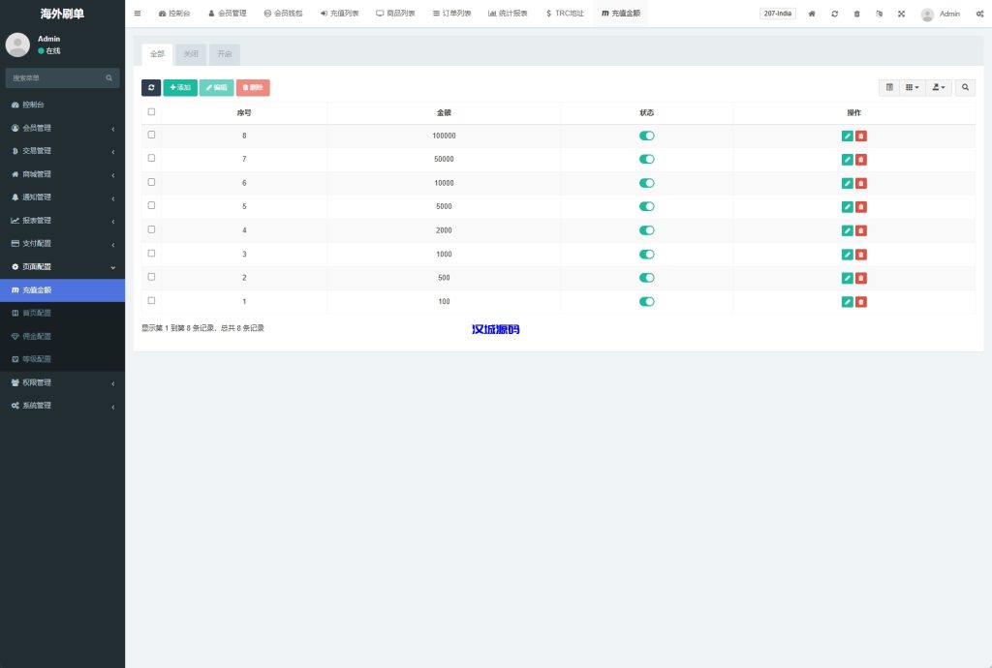This screenshot has width=992, height=668.
Task: Open the columns dropdown in table toolbar
Action: (912, 87)
